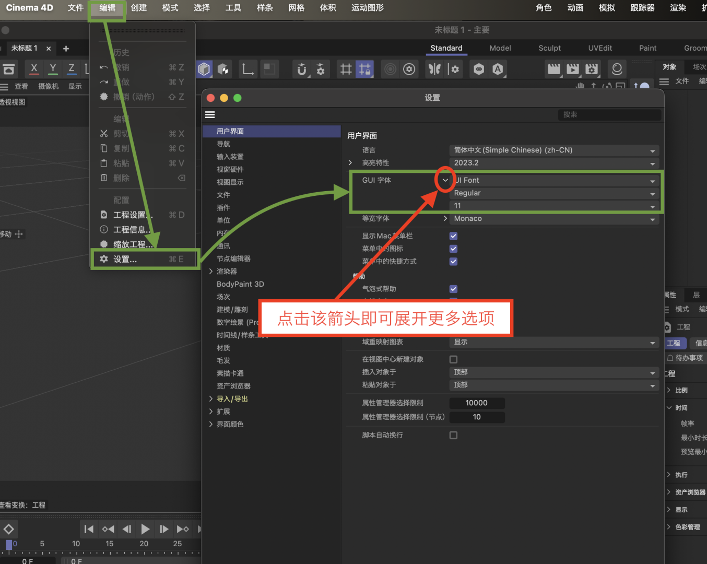The image size is (707, 564).
Task: Choose 设置... from the 编辑 menu
Action: 146,260
